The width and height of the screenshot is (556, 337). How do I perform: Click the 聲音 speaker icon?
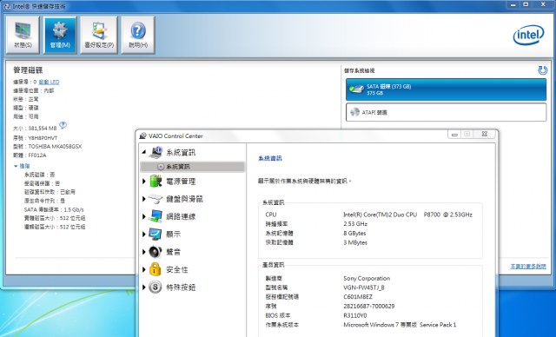[156, 252]
